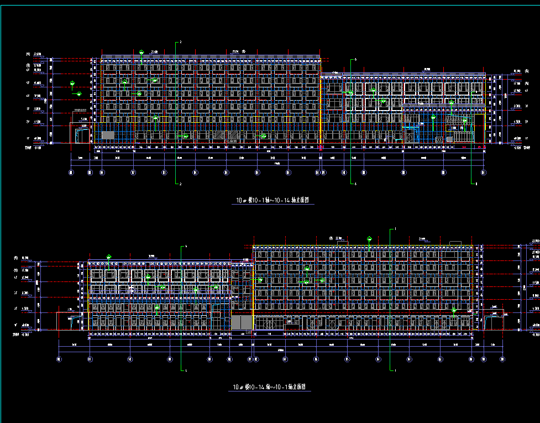The width and height of the screenshot is (540, 423).
Task: Select the topmost green marker left of upper building
Action: (x=72, y=84)
